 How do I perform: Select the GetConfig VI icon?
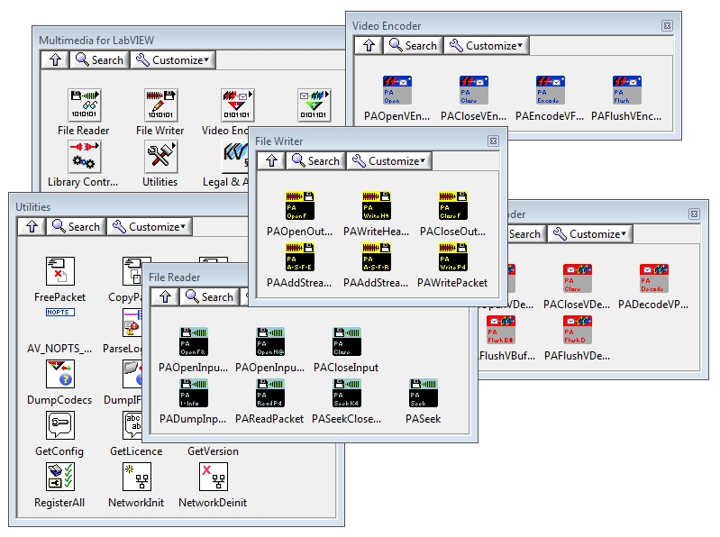60,425
